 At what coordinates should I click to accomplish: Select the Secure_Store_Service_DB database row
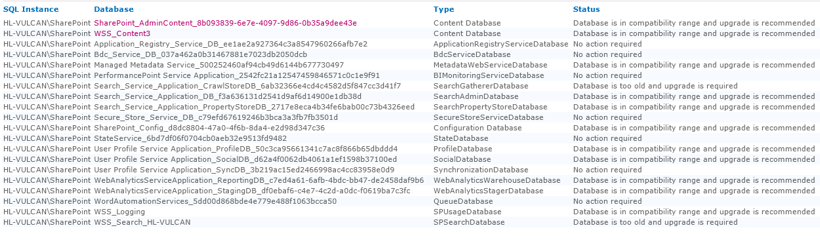pyautogui.click(x=216, y=117)
